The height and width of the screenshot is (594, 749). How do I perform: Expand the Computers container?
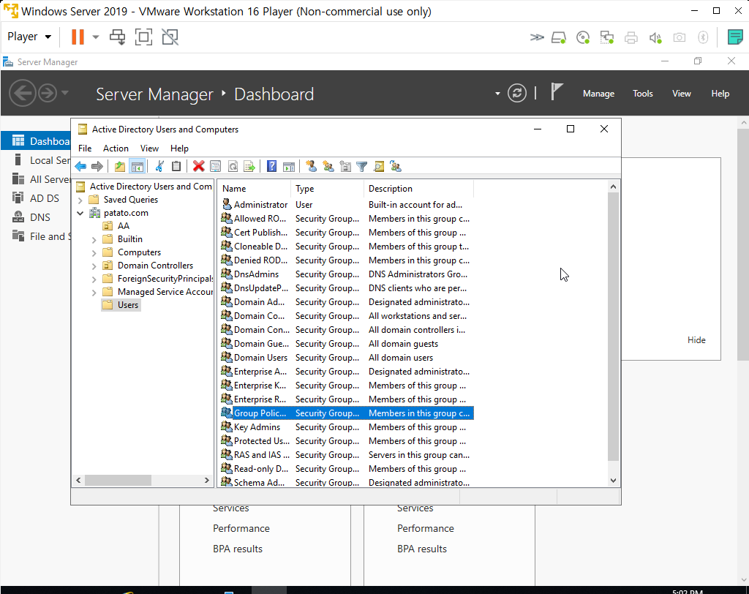(94, 253)
